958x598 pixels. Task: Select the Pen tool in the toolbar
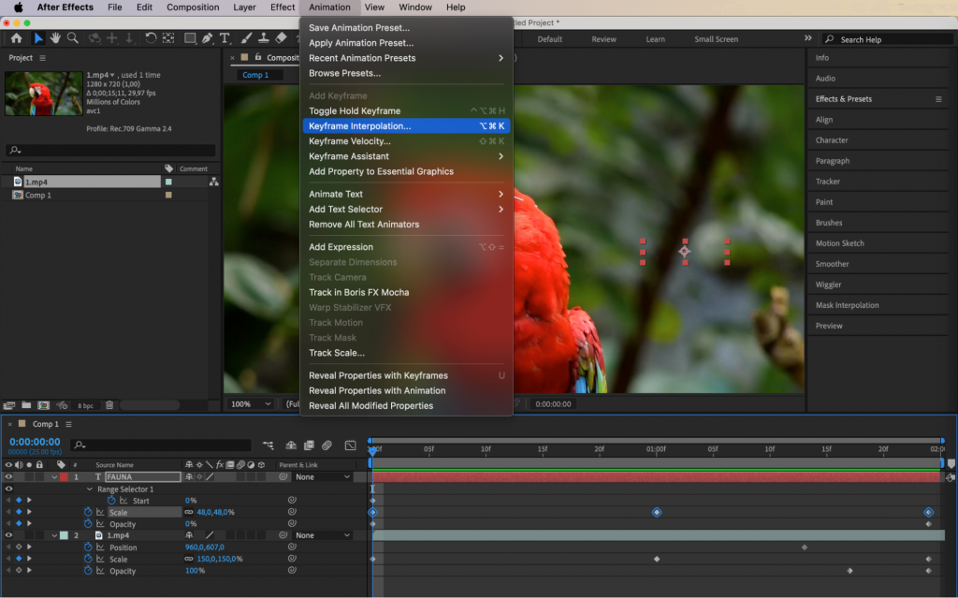[x=207, y=39]
